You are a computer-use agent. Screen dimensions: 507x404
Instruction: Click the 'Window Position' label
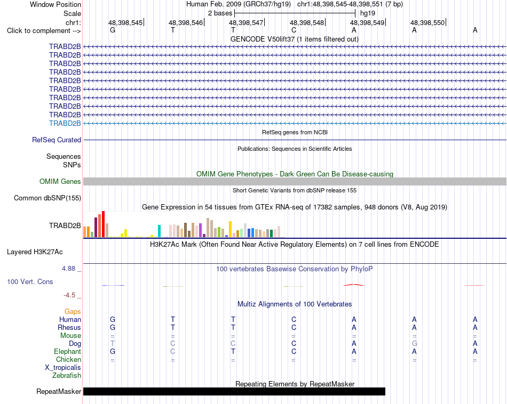click(x=56, y=4)
